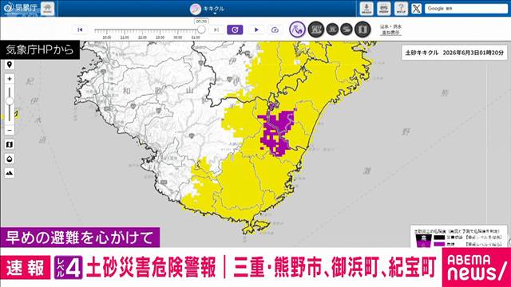Open the animation speed gauge button
511x287 pixels.
click(275, 29)
